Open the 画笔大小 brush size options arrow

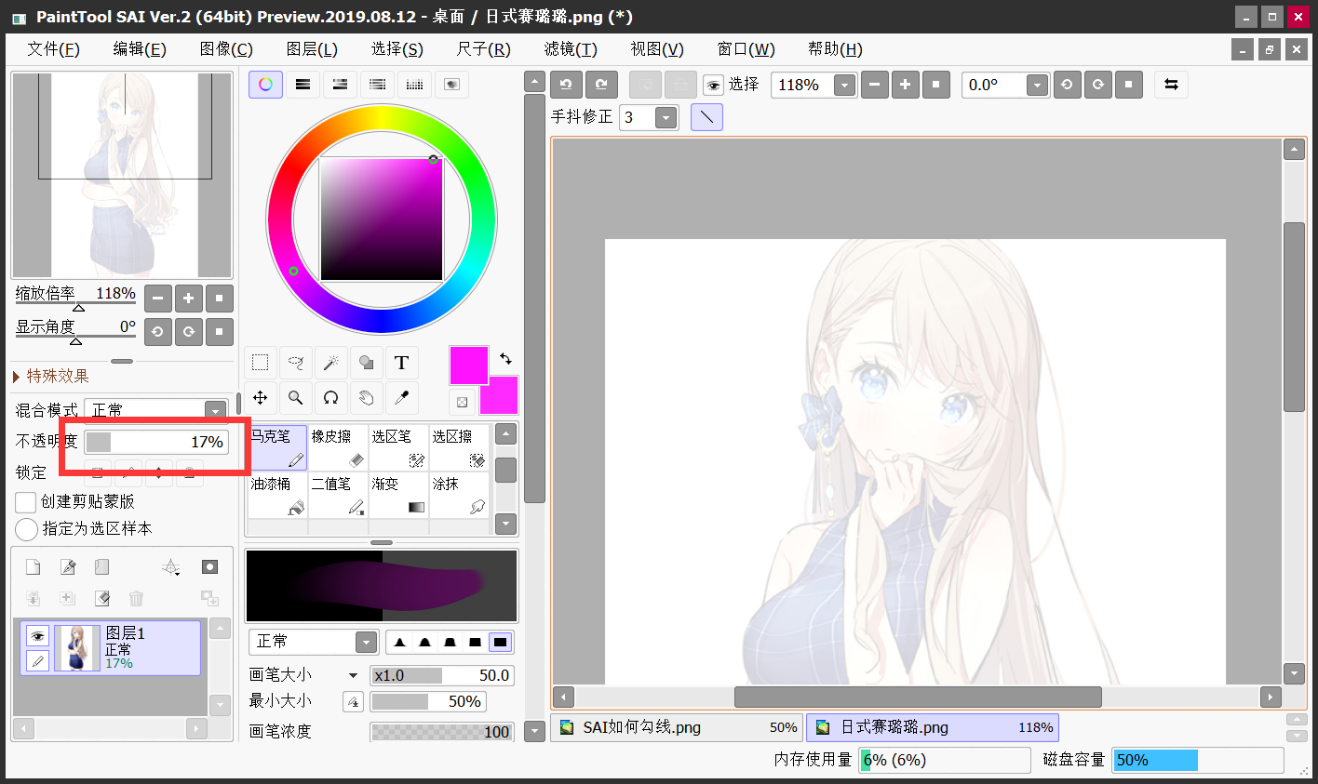[353, 675]
